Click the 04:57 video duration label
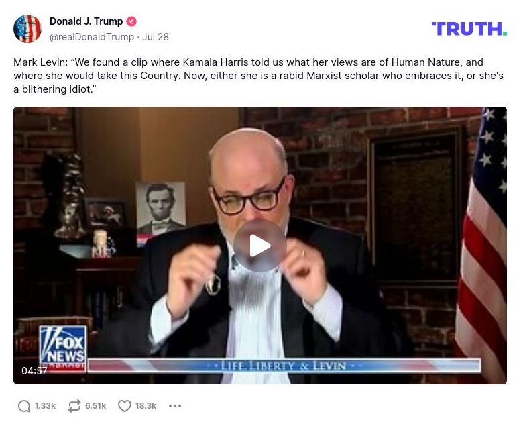 (x=34, y=371)
